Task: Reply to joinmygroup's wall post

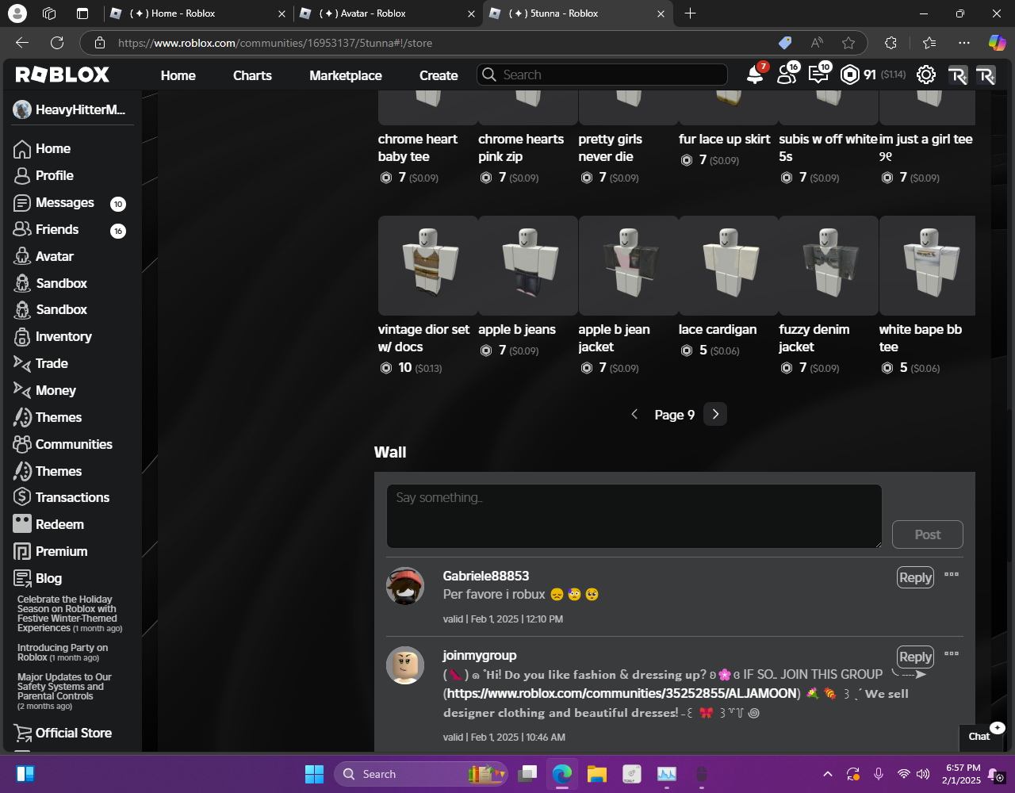Action: (915, 657)
